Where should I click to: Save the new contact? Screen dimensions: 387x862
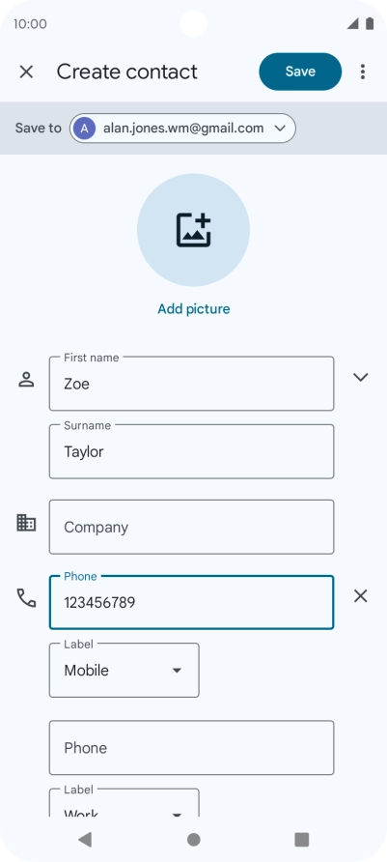(300, 72)
